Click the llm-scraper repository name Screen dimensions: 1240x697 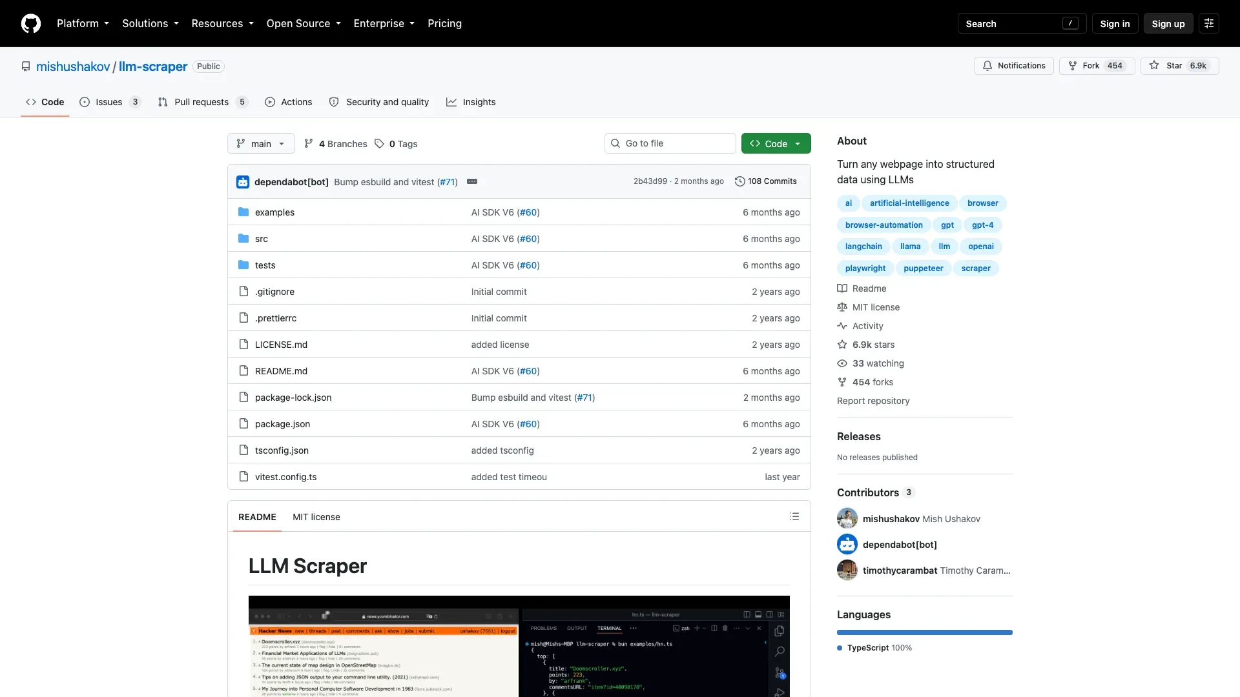(153, 66)
